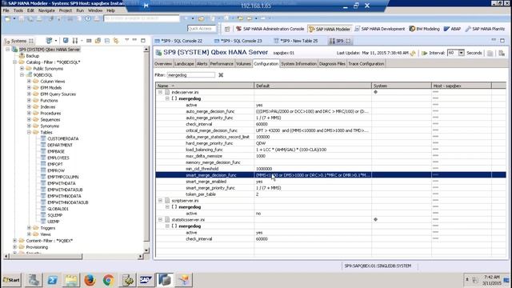512x288 pixels.
Task: Click the Quick Access field
Action: click(x=202, y=29)
